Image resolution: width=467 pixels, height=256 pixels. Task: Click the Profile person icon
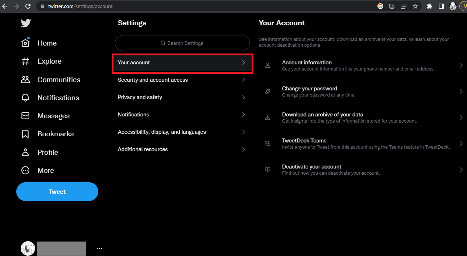tap(25, 152)
